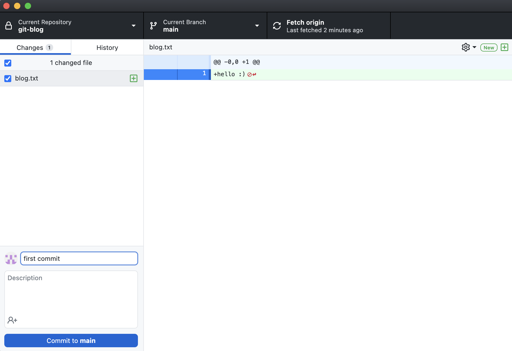
Task: Click the commit summary field 'first commit'
Action: pyautogui.click(x=79, y=258)
